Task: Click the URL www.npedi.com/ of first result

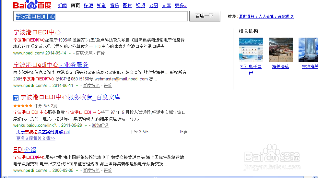Action: [x=29, y=53]
